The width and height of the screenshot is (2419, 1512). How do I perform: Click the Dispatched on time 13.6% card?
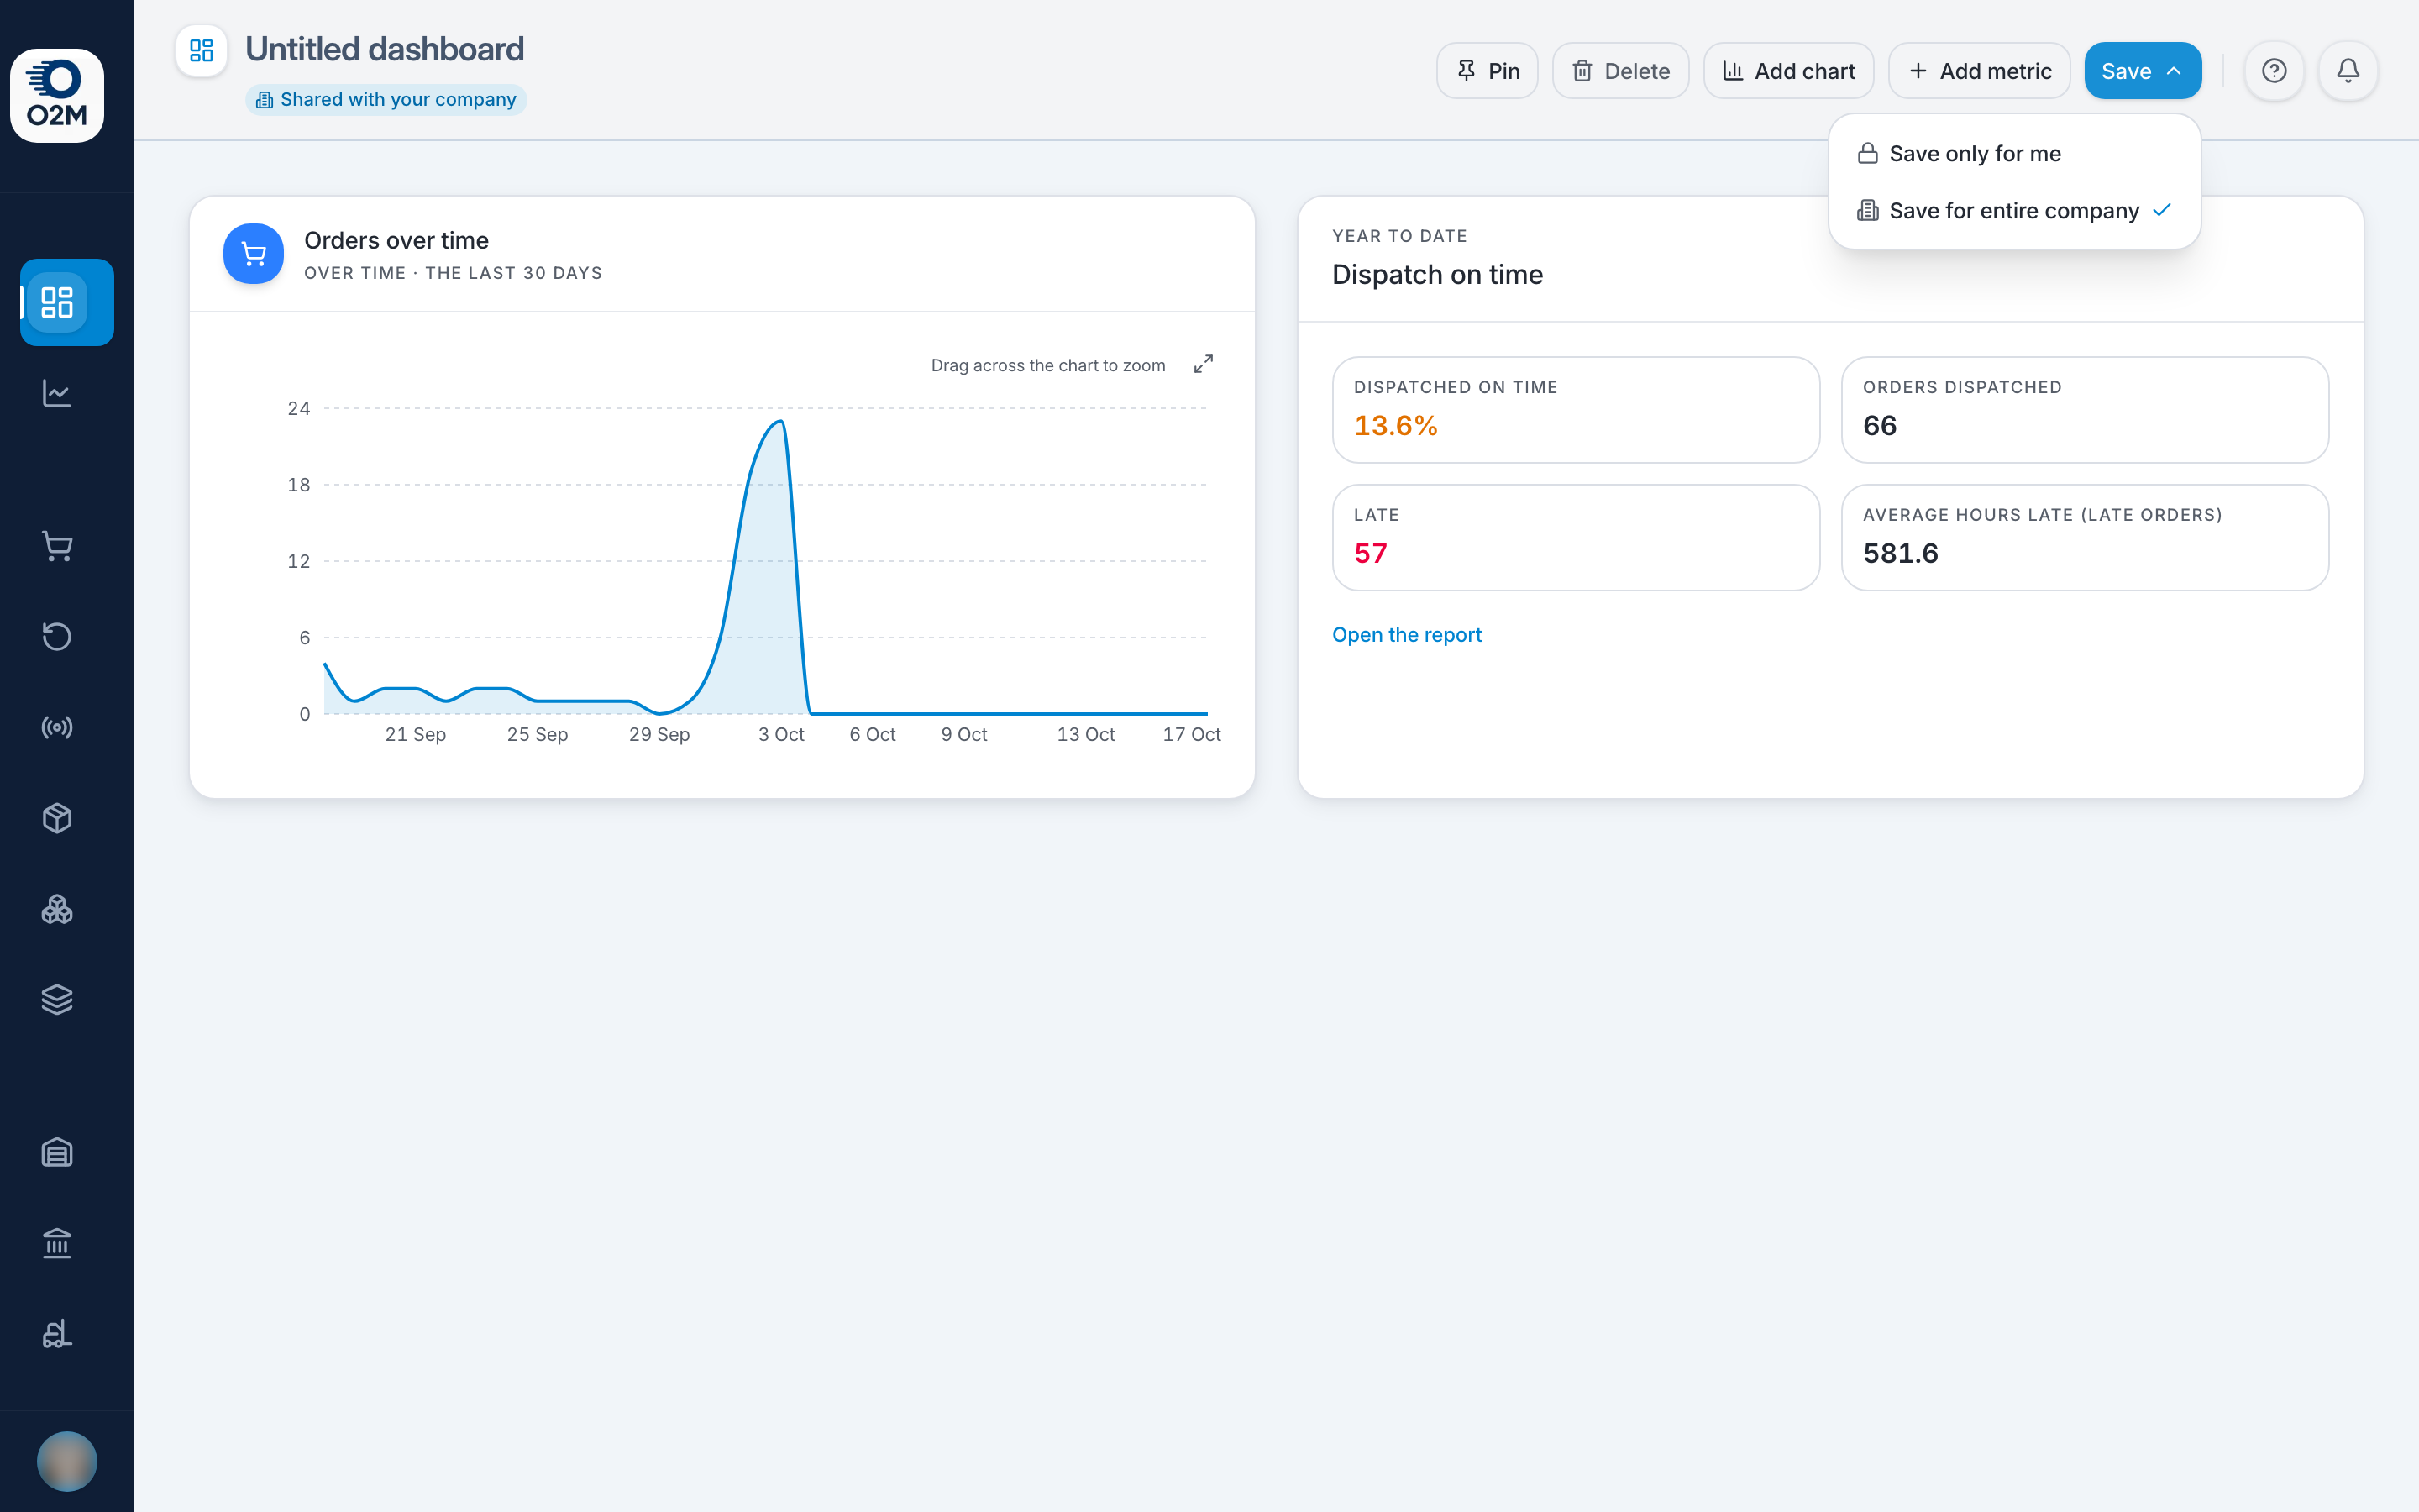[1577, 410]
